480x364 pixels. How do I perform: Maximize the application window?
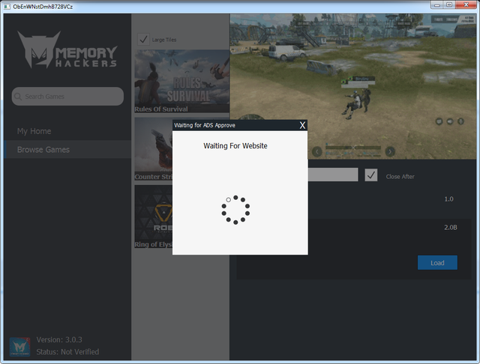(449, 4)
